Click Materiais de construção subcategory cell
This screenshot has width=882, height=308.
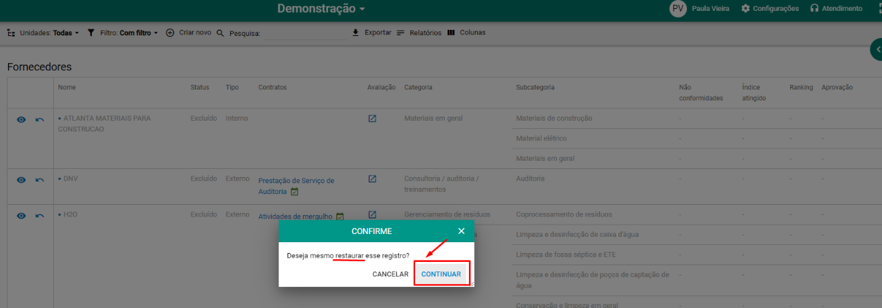(554, 118)
